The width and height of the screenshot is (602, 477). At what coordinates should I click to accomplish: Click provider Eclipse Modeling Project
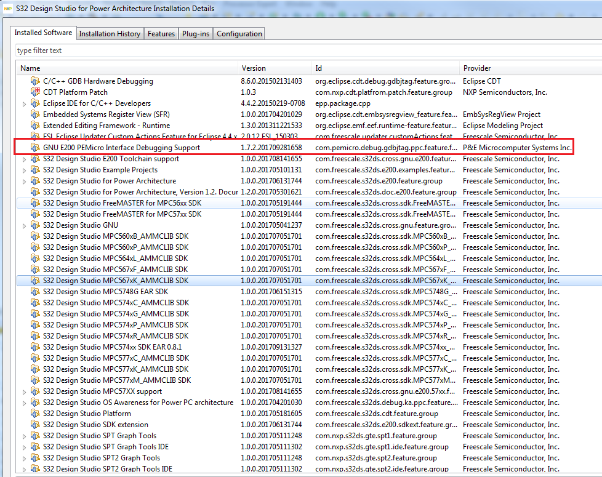click(503, 126)
